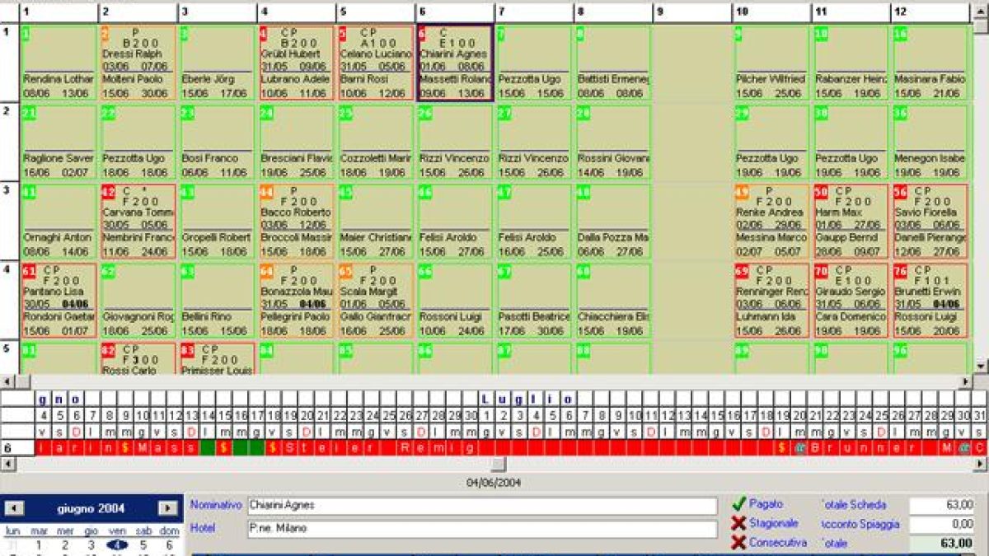Select day 5 in the giugno calendar
The image size is (989, 556).
tap(143, 544)
